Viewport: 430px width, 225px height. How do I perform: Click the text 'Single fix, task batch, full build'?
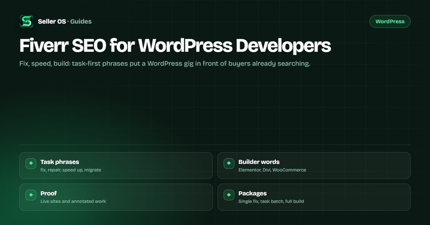(x=271, y=201)
